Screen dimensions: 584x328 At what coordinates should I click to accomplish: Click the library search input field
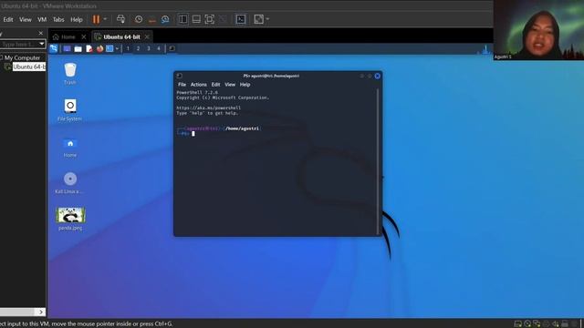click(18, 44)
